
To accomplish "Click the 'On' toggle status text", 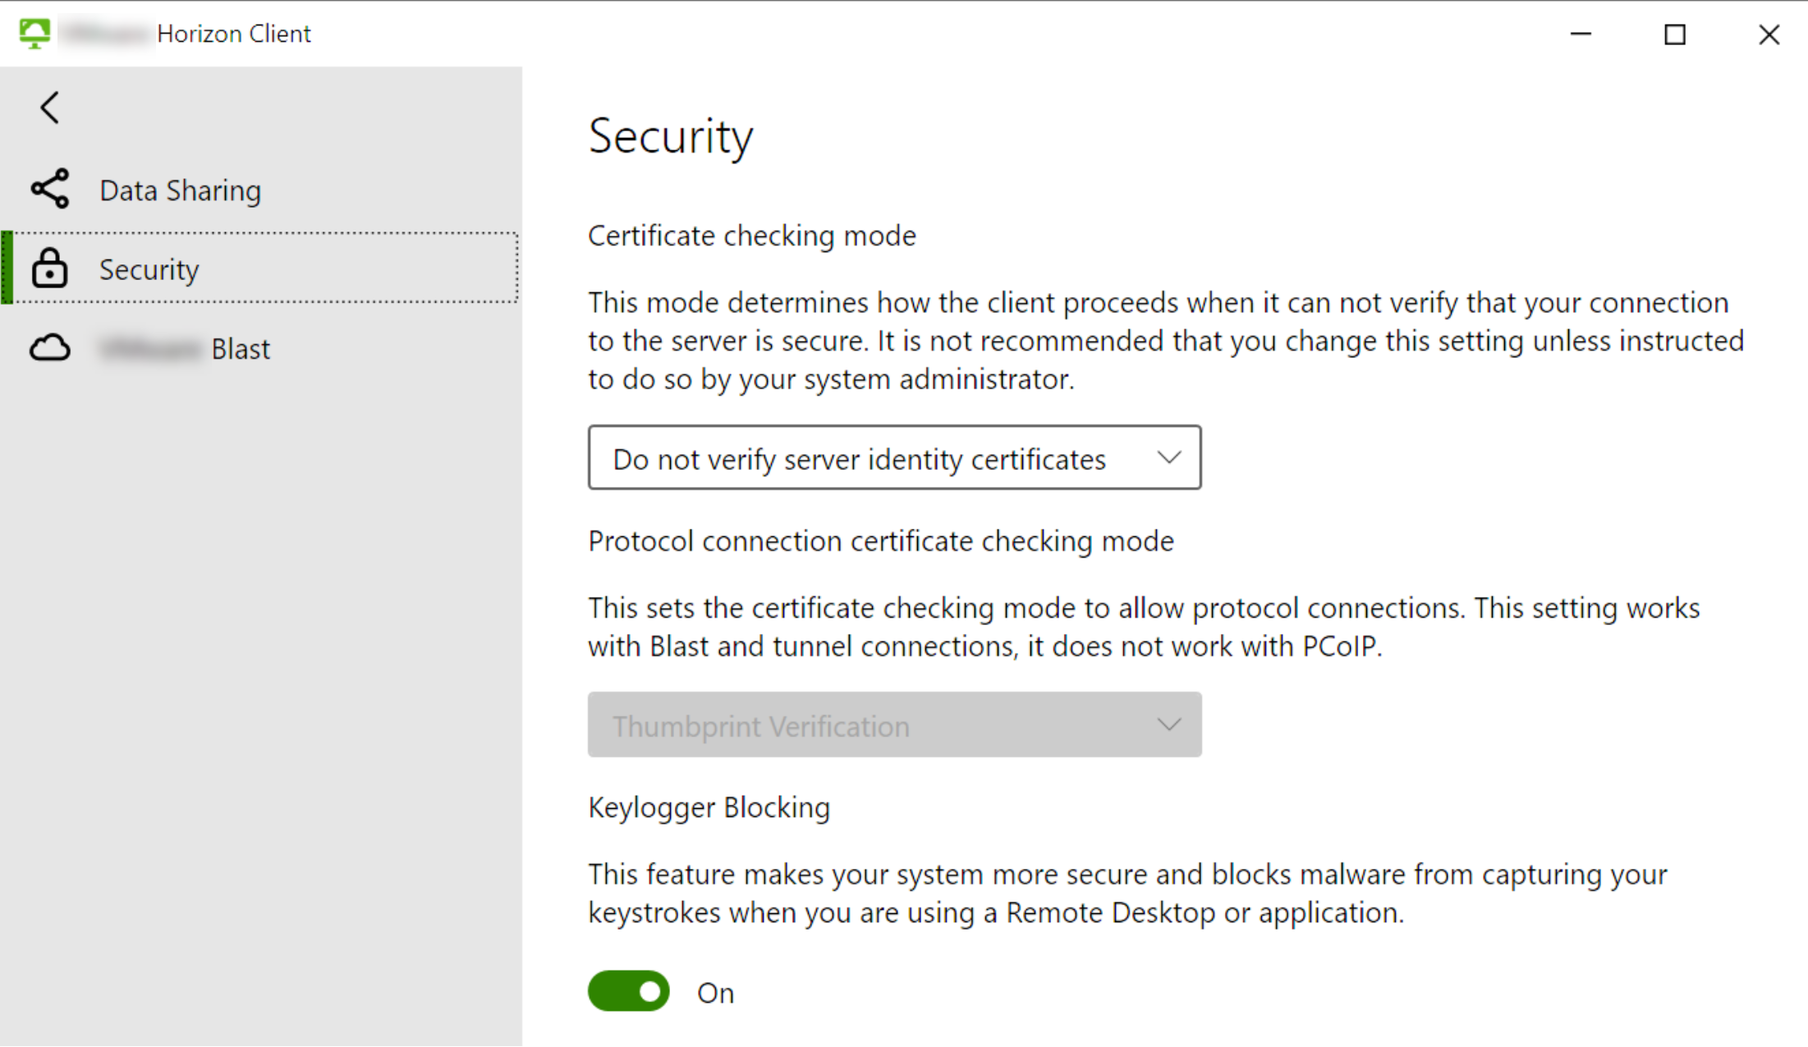I will 715,993.
